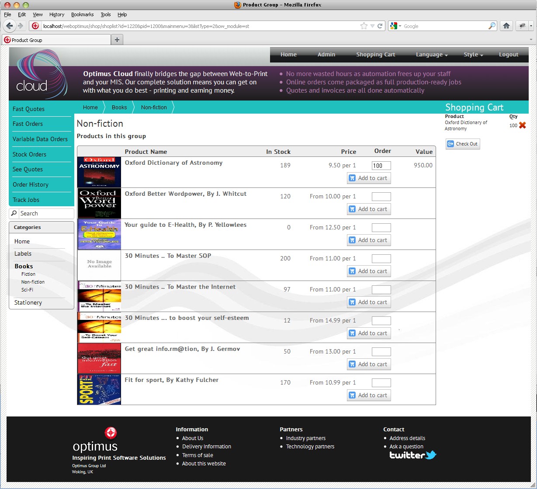537x489 pixels.
Task: Add Your guide to E-Health to cart
Action: tap(369, 240)
